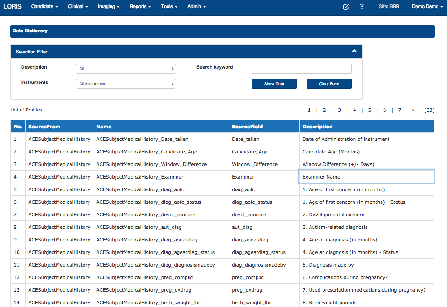This screenshot has width=447, height=307.
Task: Open the help question mark icon
Action: (362, 7)
